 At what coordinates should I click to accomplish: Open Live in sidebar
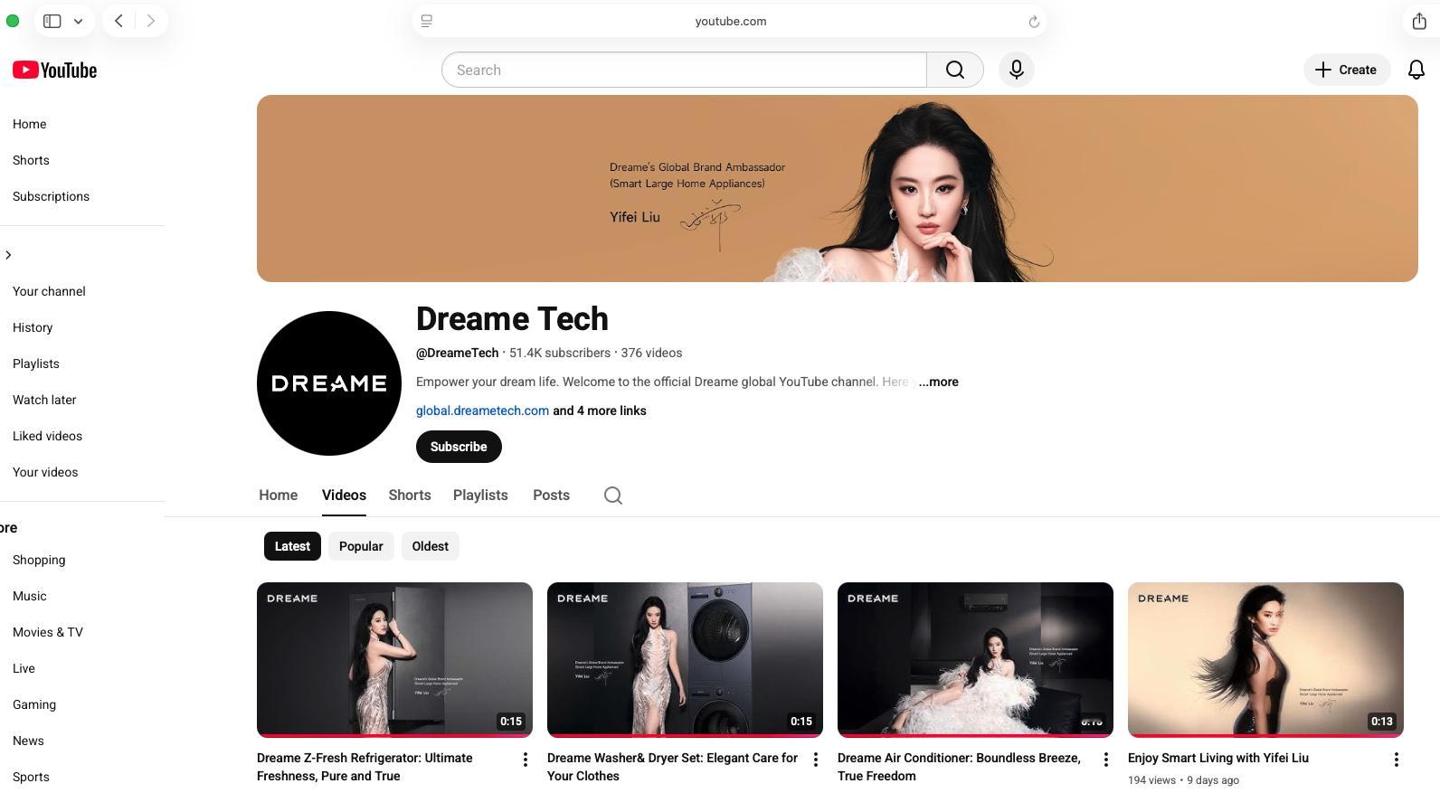pos(24,668)
